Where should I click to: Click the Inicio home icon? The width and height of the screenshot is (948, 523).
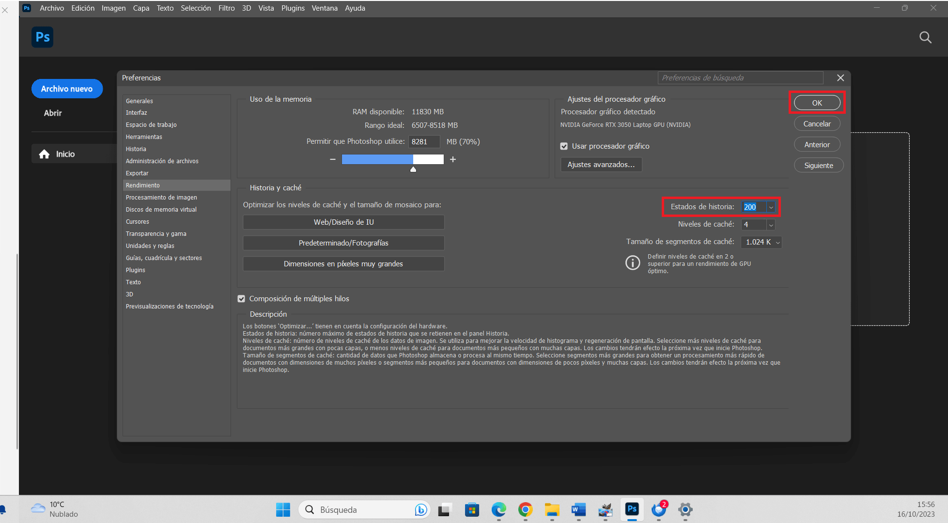(44, 154)
